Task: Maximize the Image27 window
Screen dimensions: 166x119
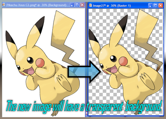Action: pyautogui.click(x=156, y=6)
